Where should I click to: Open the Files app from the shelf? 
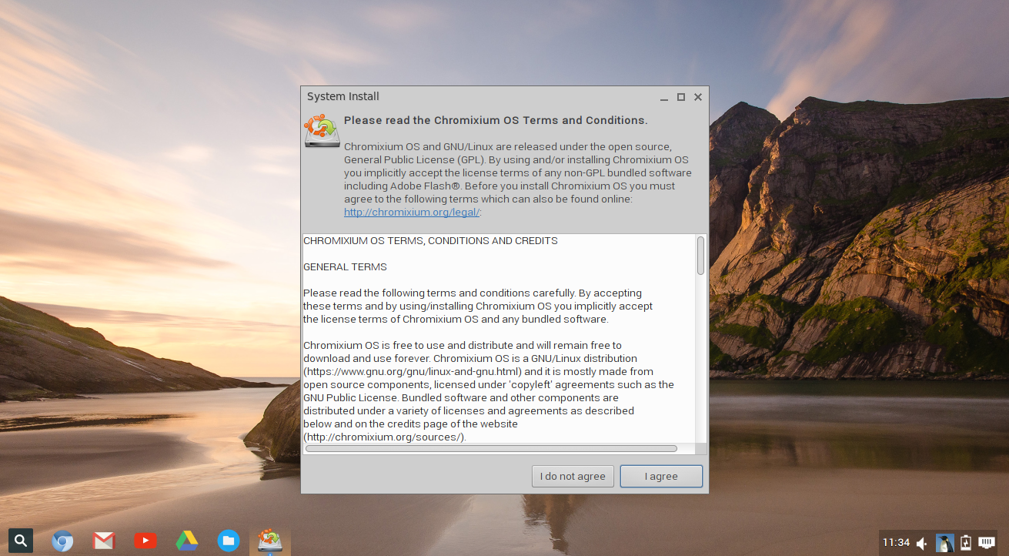[x=229, y=541]
